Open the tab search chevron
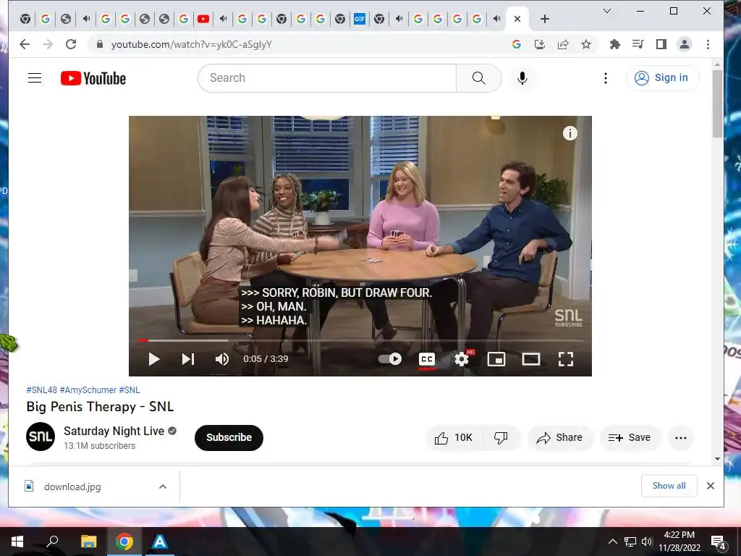 pyautogui.click(x=607, y=11)
